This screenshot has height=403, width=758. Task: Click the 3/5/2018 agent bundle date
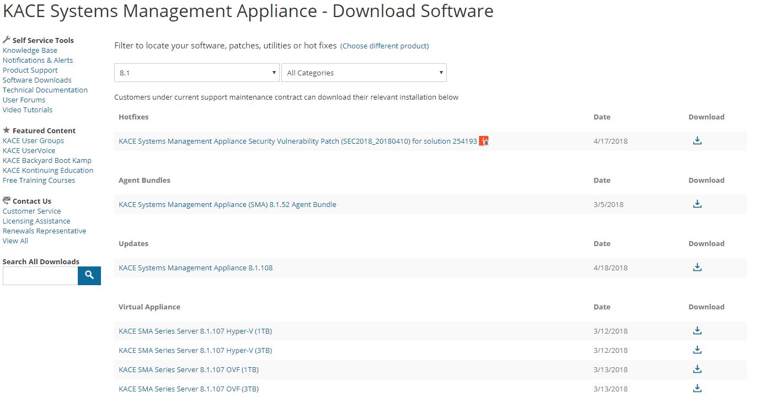[608, 205]
